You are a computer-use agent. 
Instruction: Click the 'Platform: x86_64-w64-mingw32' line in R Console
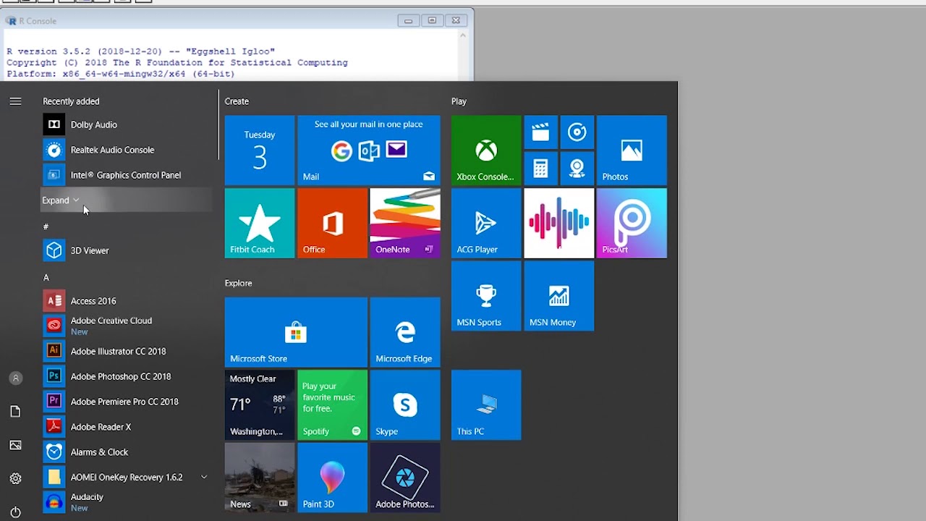click(x=121, y=74)
